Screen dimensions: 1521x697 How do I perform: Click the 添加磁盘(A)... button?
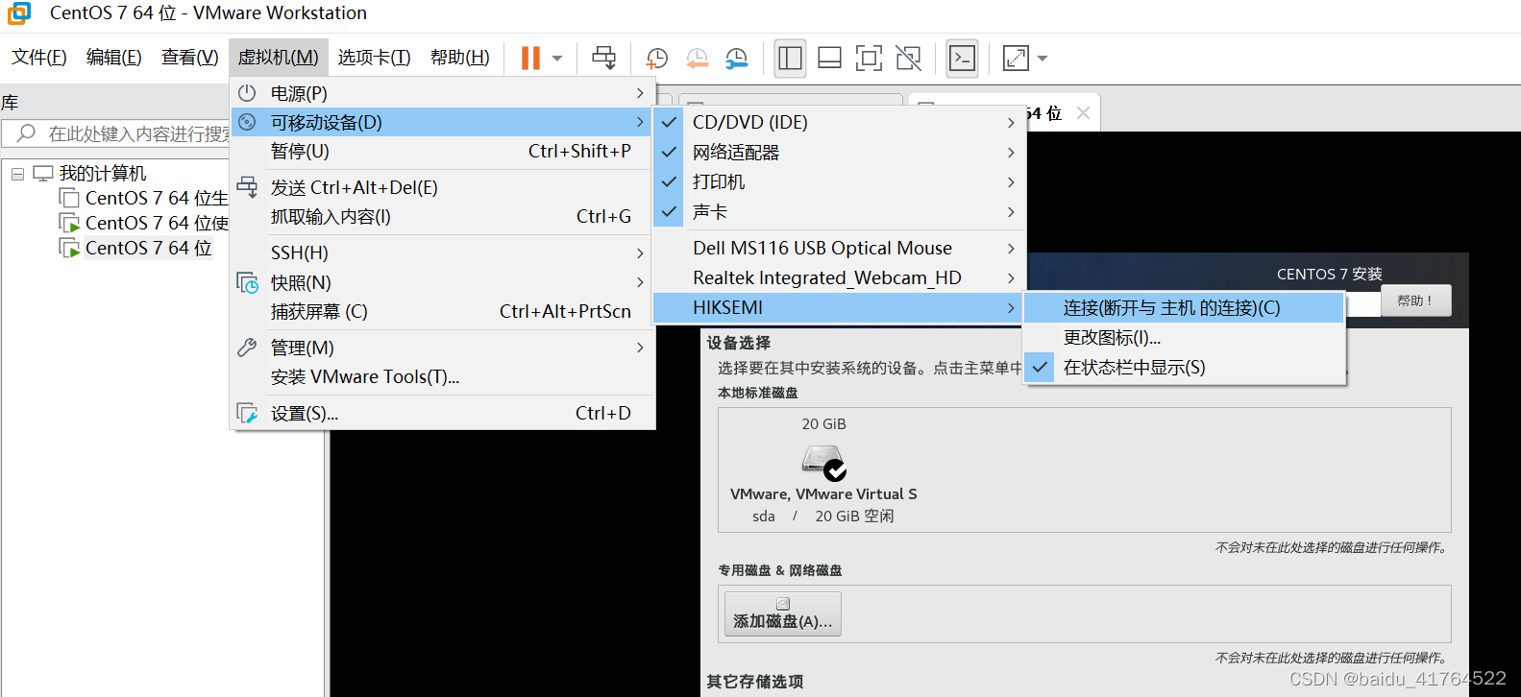pos(783,613)
